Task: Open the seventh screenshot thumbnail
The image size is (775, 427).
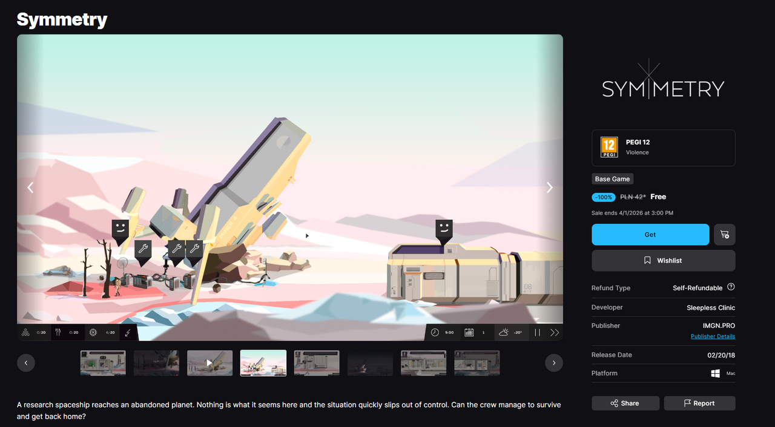Action: click(x=423, y=363)
